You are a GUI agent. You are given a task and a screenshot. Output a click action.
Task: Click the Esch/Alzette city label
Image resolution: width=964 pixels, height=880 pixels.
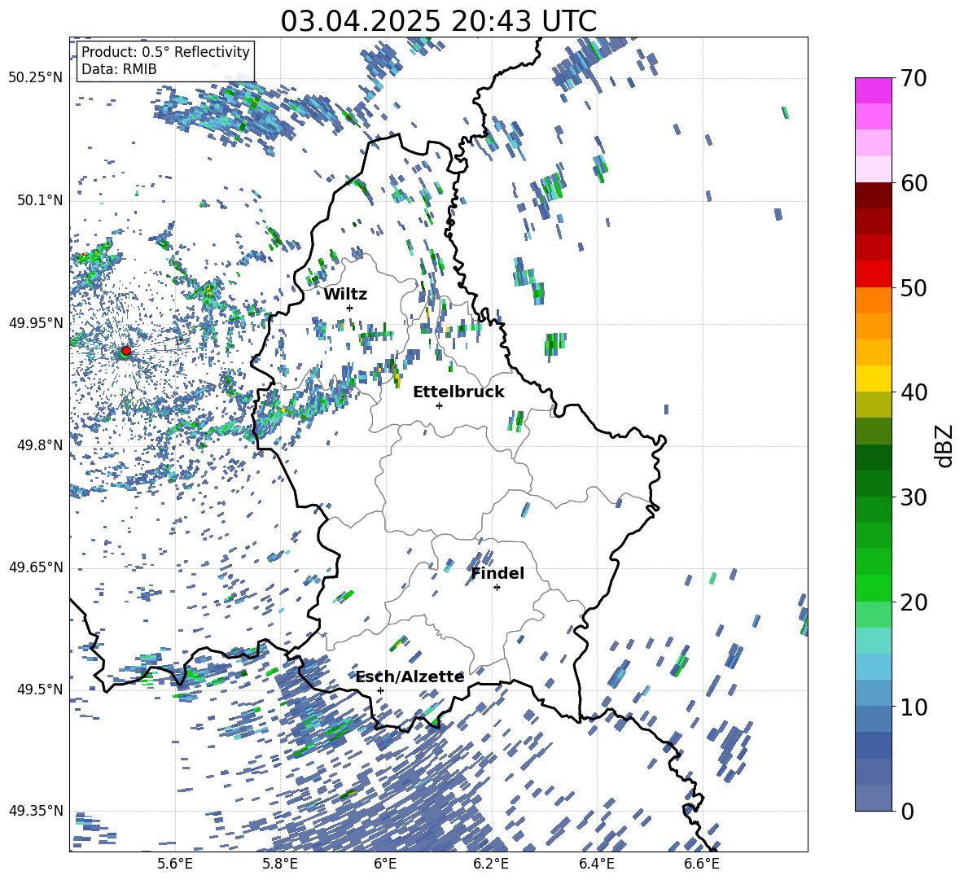pyautogui.click(x=410, y=676)
